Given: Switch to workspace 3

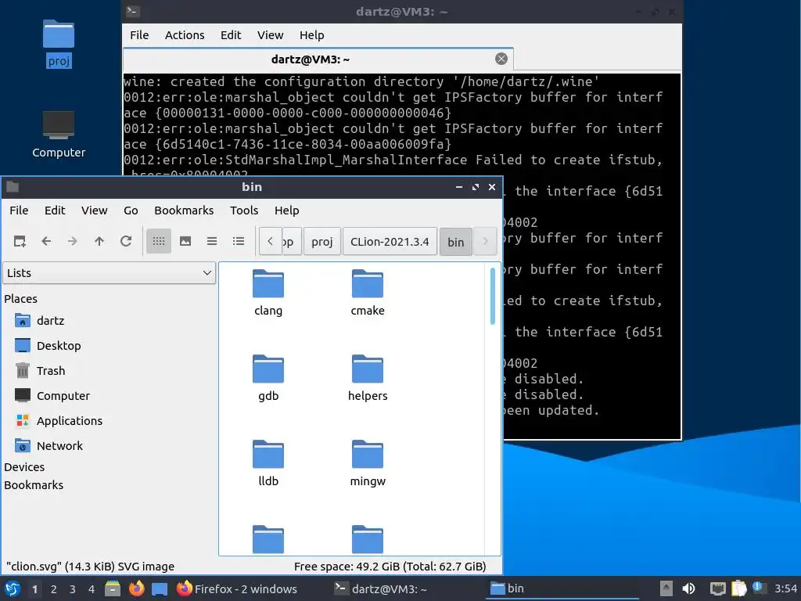Looking at the screenshot, I should [x=73, y=589].
